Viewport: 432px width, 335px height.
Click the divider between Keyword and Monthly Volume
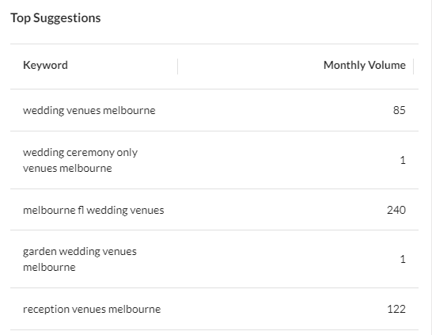point(178,67)
